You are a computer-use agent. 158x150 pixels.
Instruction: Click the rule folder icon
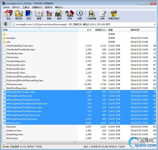pyautogui.click(x=4, y=42)
